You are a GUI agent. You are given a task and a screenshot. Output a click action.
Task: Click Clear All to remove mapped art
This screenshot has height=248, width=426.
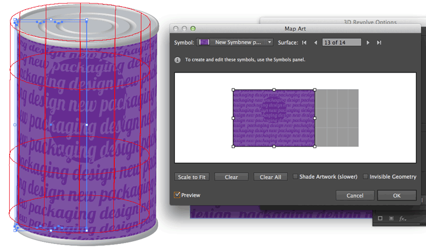click(x=270, y=177)
